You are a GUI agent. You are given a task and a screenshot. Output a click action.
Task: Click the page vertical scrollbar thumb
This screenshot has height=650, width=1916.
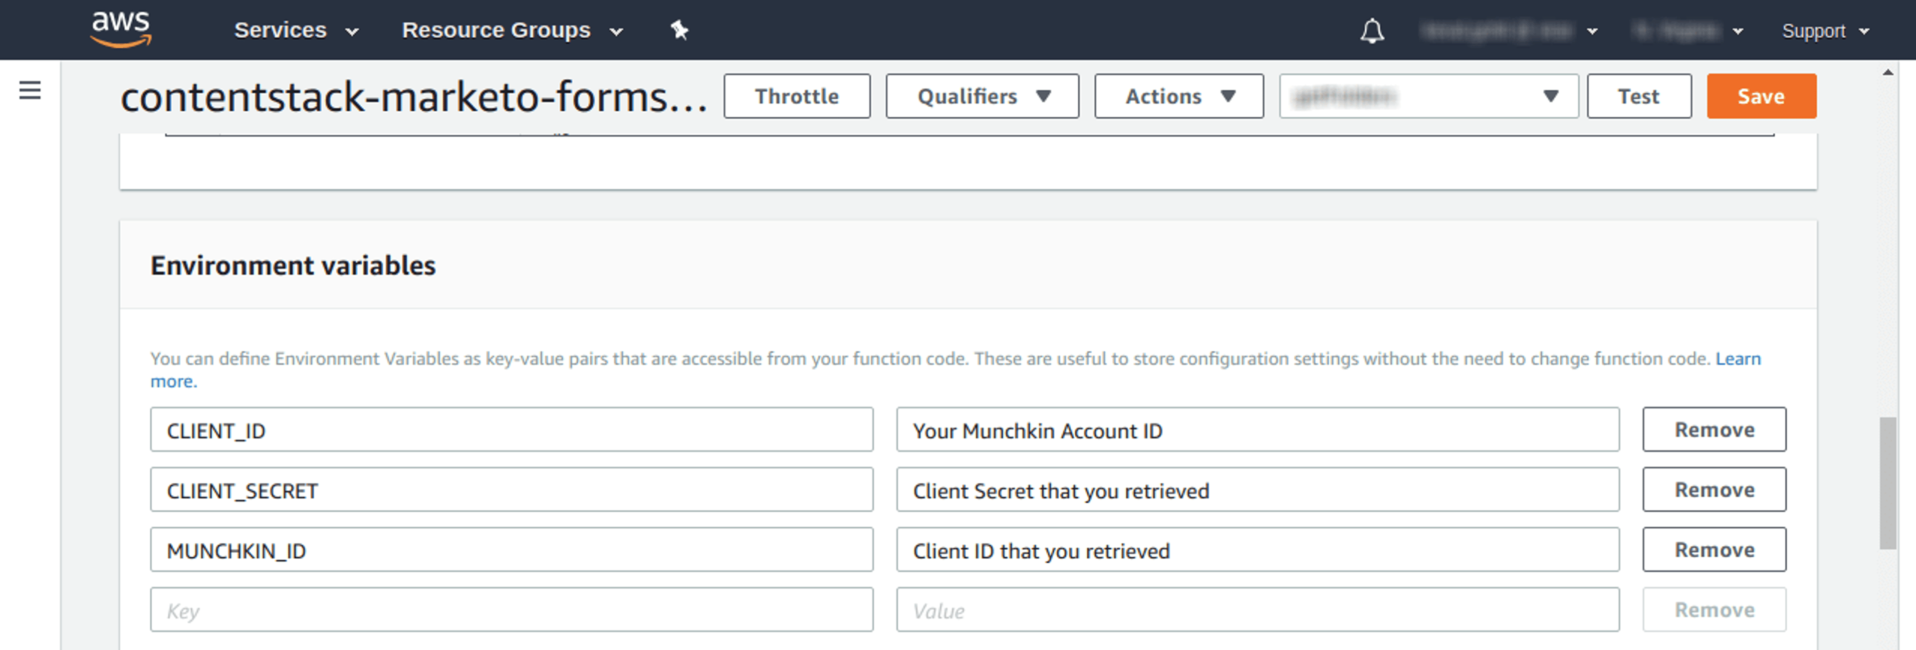(x=1887, y=483)
